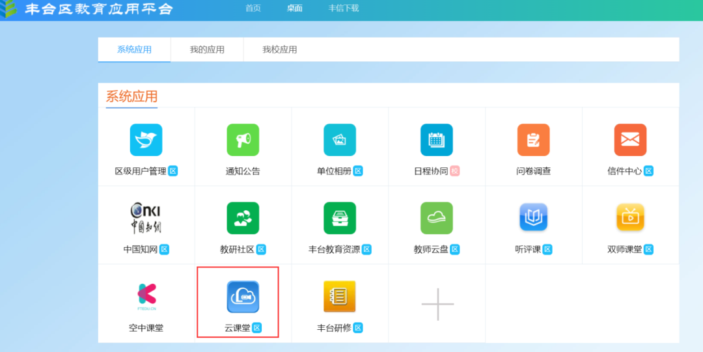Click the 区 badge beside 云课堂
Screen dimensions: 703x352
pyautogui.click(x=257, y=328)
